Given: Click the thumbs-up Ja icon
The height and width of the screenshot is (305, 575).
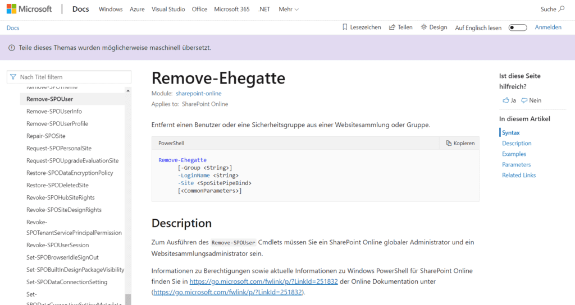Looking at the screenshot, I should [x=506, y=100].
